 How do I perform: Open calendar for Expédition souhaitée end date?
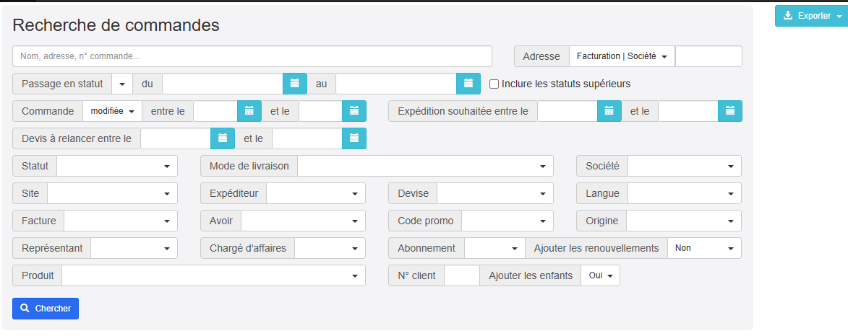tap(729, 111)
